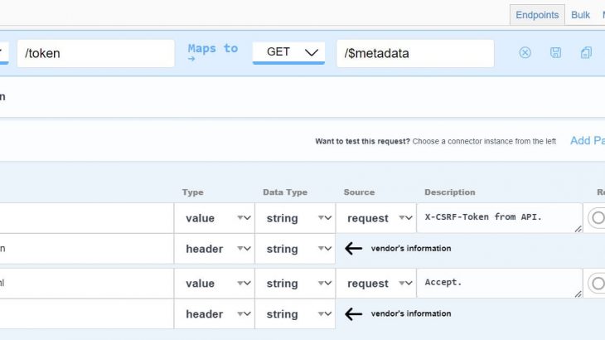The width and height of the screenshot is (605, 340).
Task: Click resize handle of 'Accept.' description box
Action: (x=578, y=294)
